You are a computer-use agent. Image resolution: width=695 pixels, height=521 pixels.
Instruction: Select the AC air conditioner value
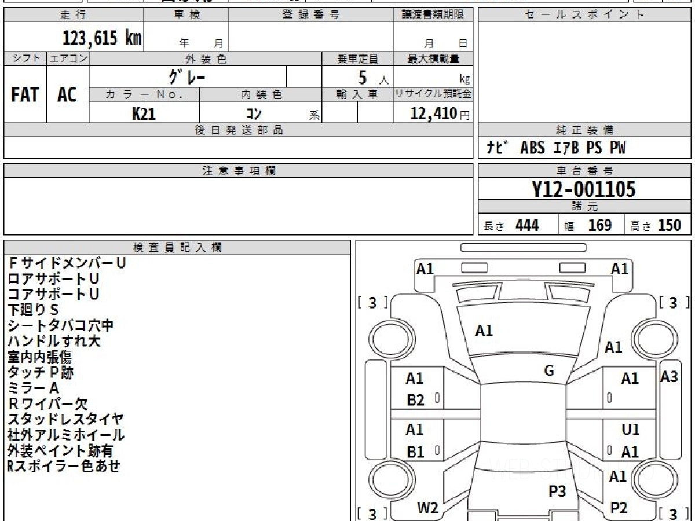(67, 95)
